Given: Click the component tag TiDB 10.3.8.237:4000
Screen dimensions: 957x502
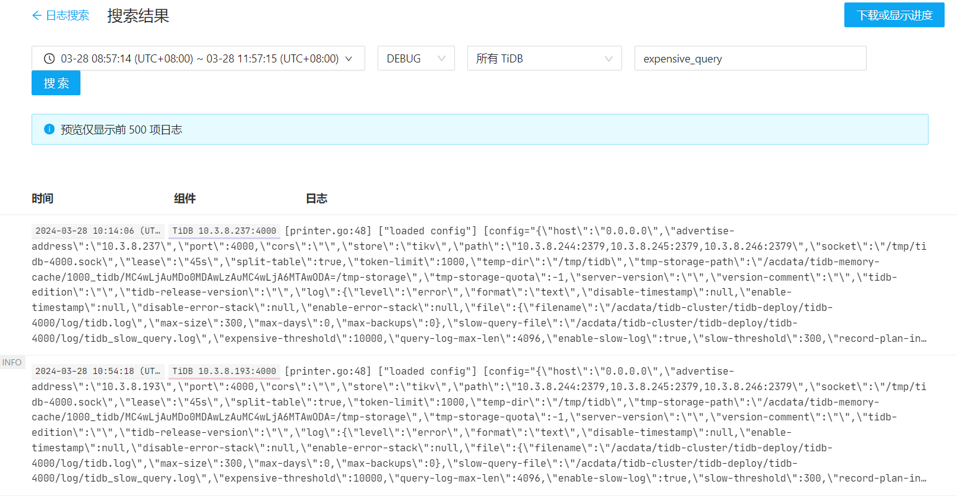Looking at the screenshot, I should point(224,231).
